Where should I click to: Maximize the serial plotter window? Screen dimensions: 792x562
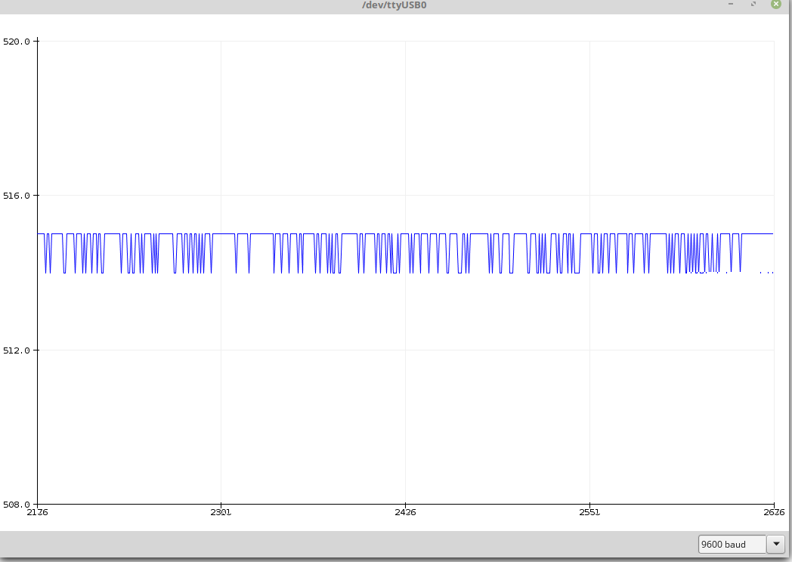pyautogui.click(x=753, y=4)
